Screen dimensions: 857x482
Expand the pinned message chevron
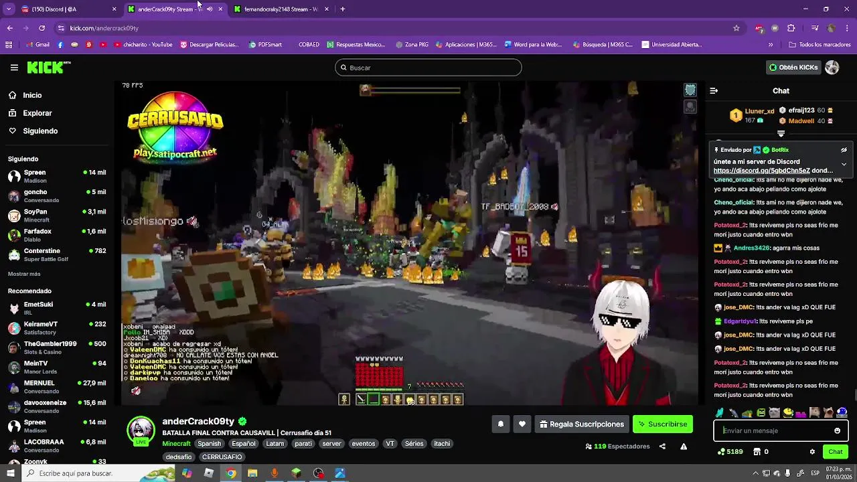844,164
